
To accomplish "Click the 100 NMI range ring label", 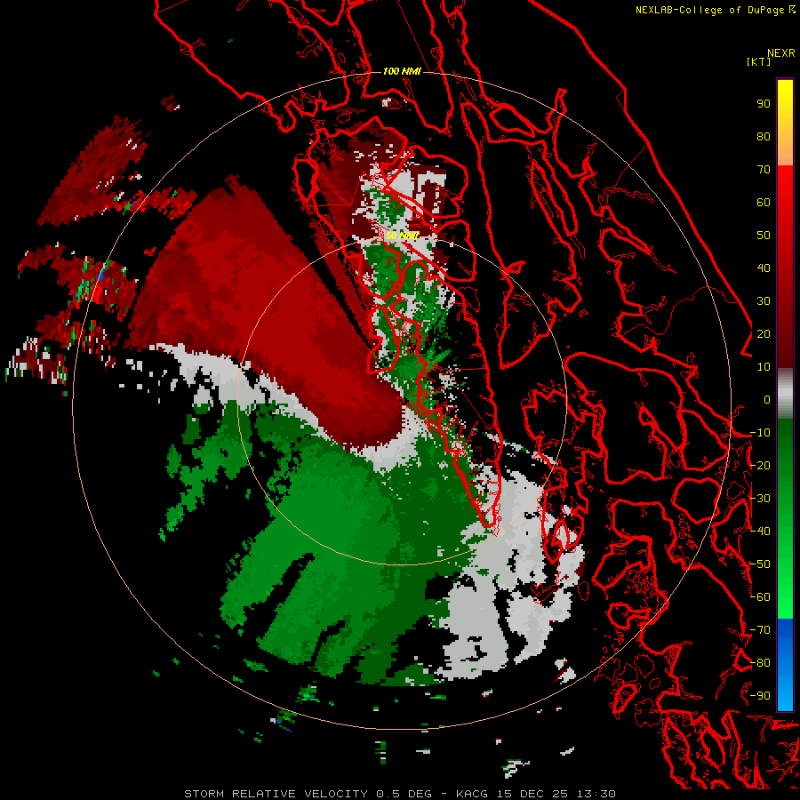I will click(402, 71).
